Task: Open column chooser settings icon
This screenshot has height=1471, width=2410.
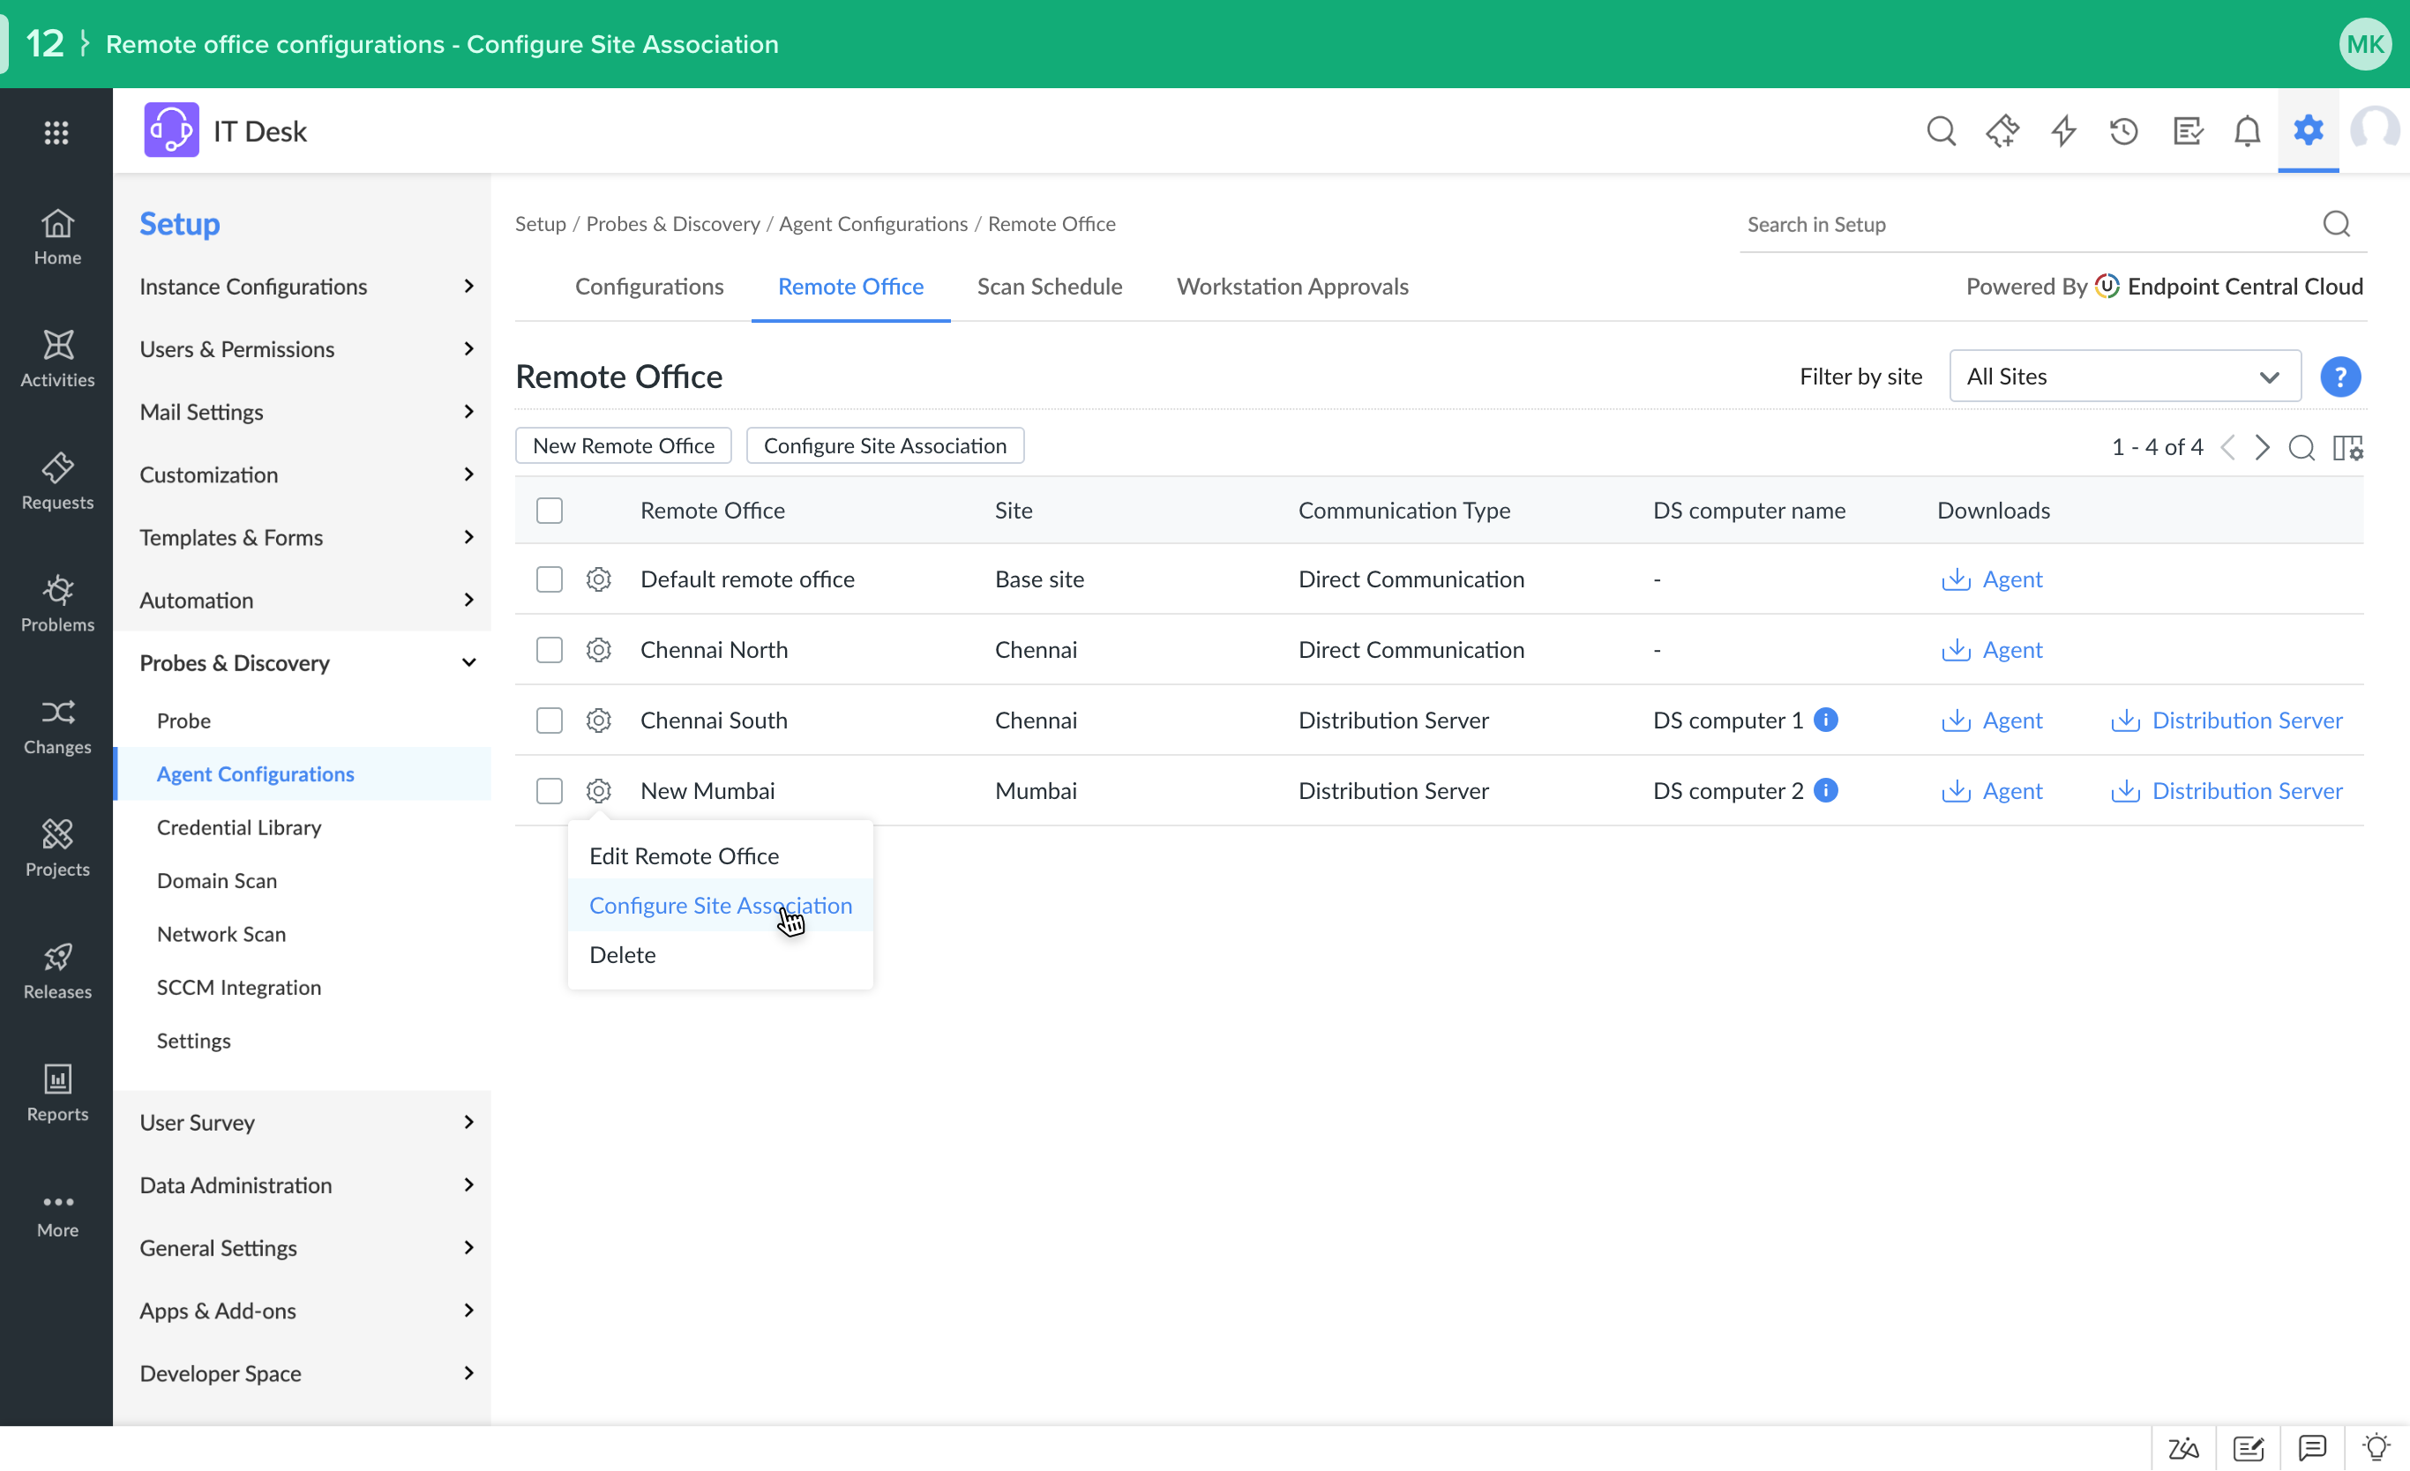Action: (2347, 448)
